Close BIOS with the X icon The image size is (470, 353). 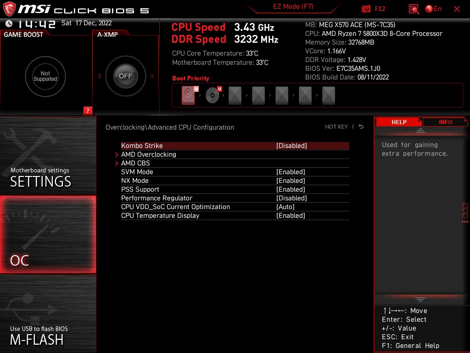(x=457, y=9)
